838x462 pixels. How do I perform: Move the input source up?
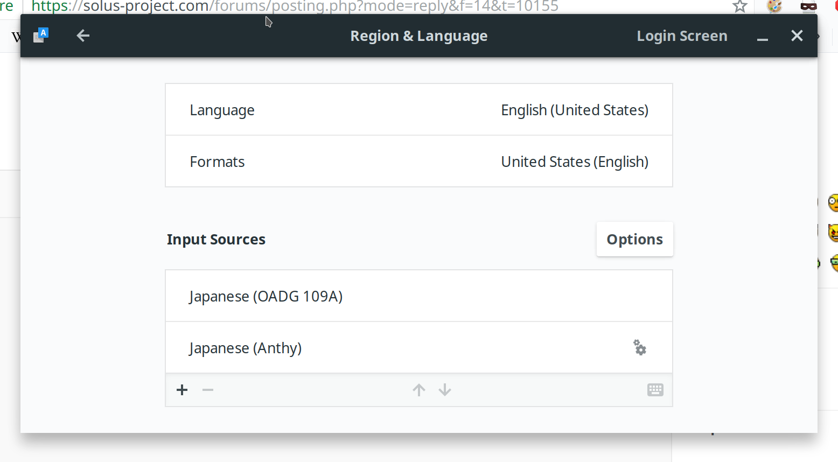[419, 390]
